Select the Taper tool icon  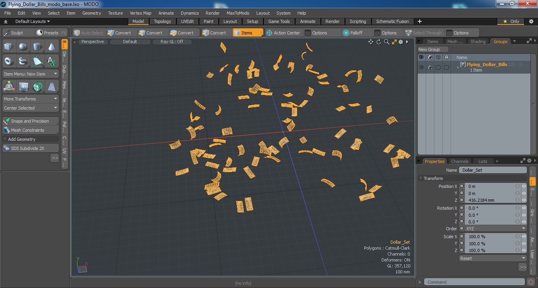click(52, 86)
